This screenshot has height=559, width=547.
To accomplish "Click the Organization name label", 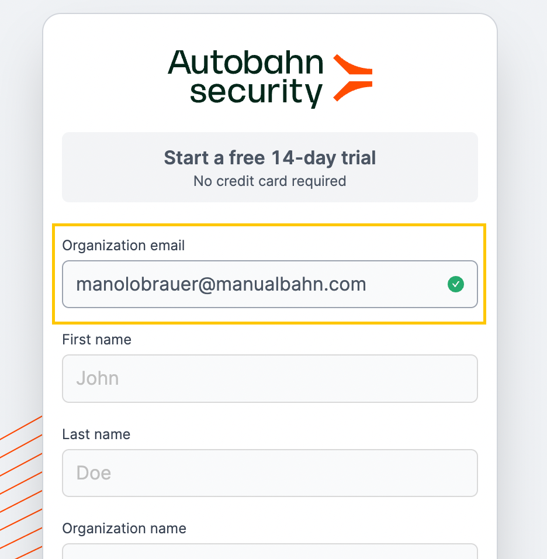I will [124, 529].
